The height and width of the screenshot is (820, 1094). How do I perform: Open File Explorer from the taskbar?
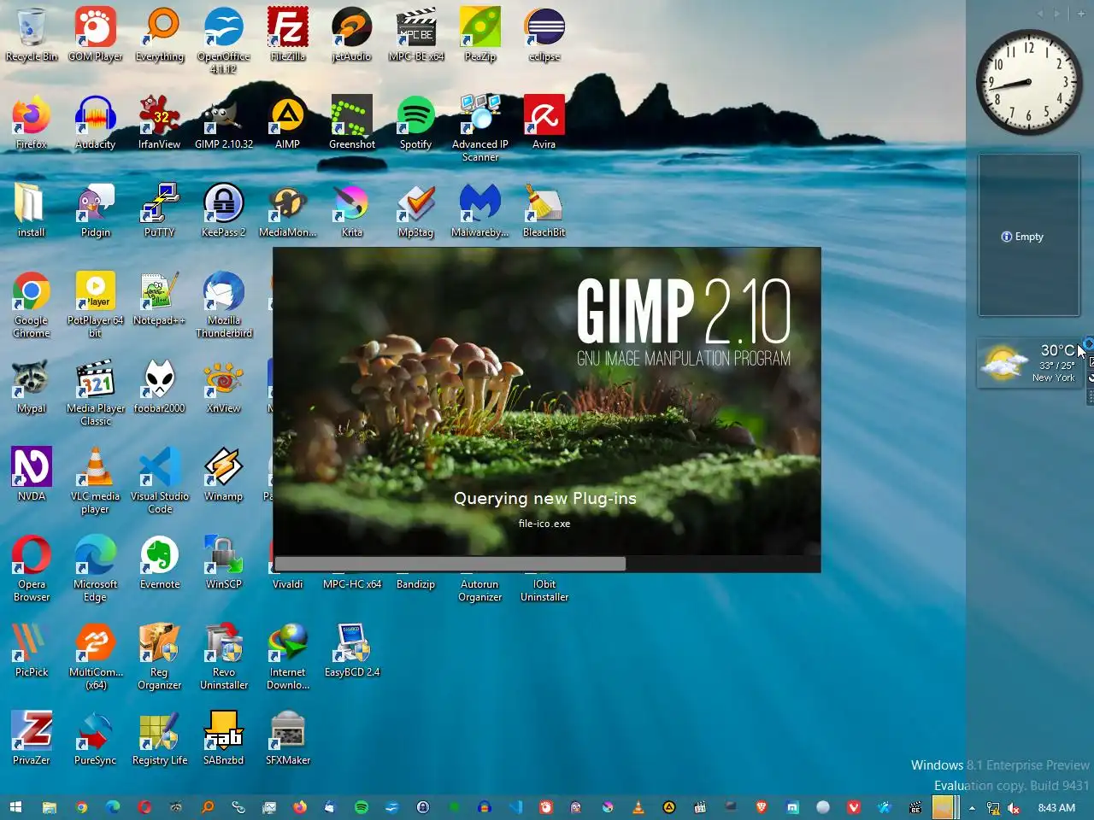point(50,807)
